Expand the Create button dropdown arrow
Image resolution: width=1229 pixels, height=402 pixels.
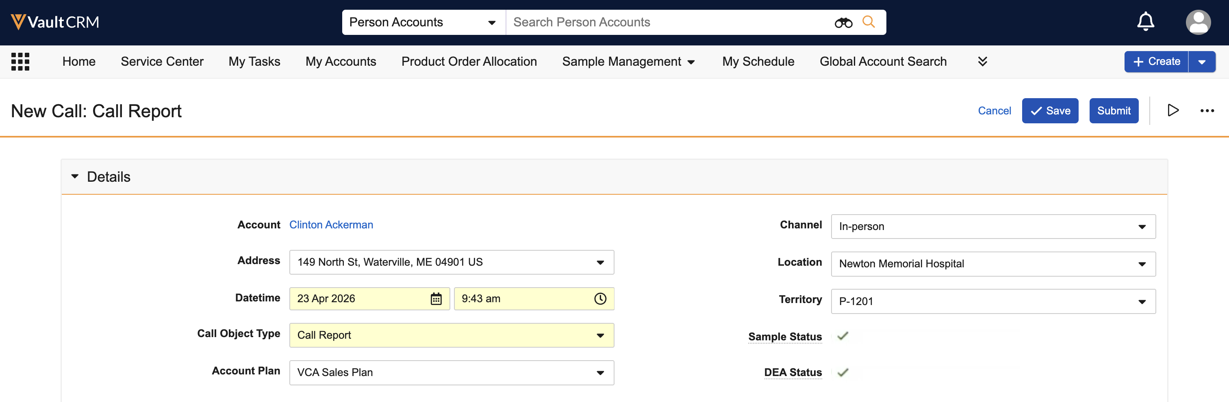(x=1202, y=62)
